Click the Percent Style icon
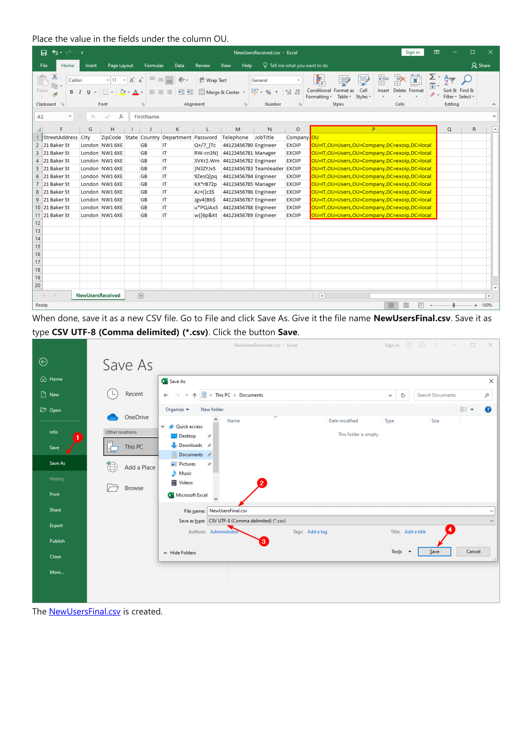532x752 pixels. click(x=268, y=92)
